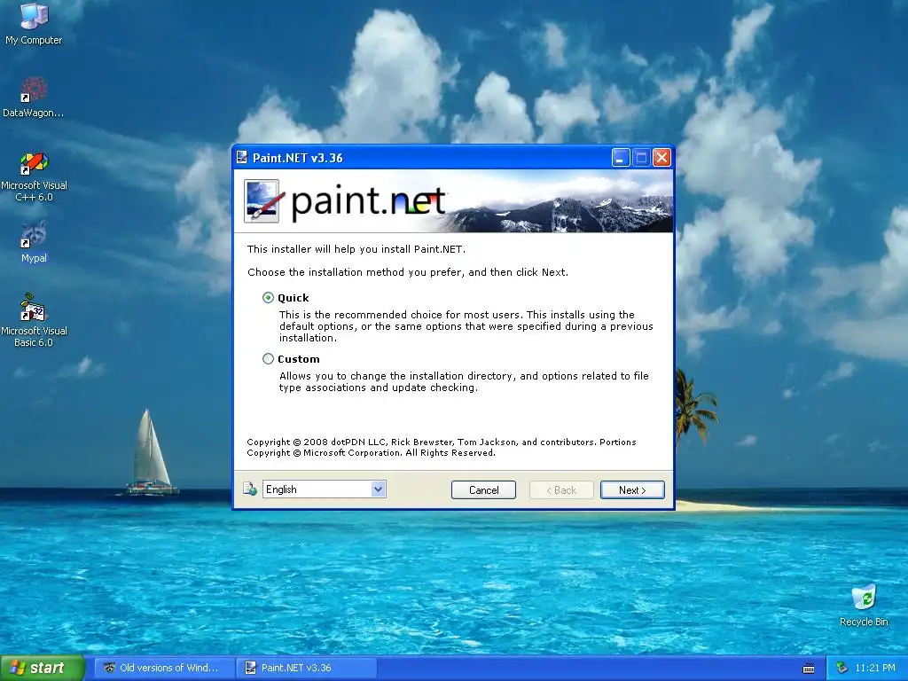Click the on-screen keyboard tray icon
The width and height of the screenshot is (908, 681).
(x=809, y=669)
